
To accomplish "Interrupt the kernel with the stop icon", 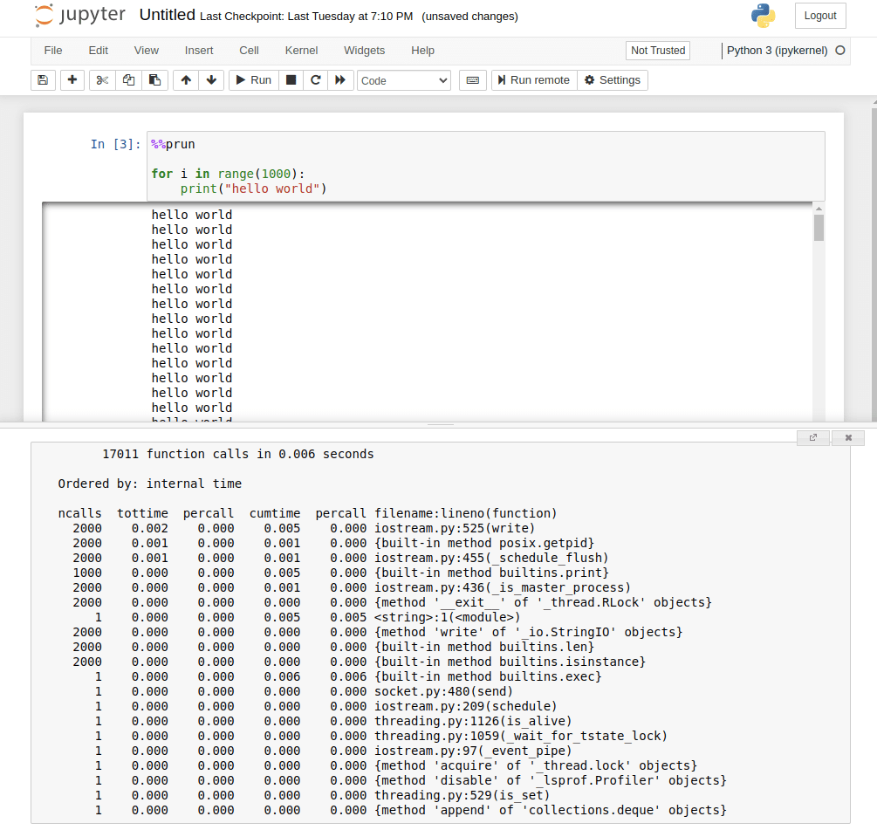I will 289,79.
